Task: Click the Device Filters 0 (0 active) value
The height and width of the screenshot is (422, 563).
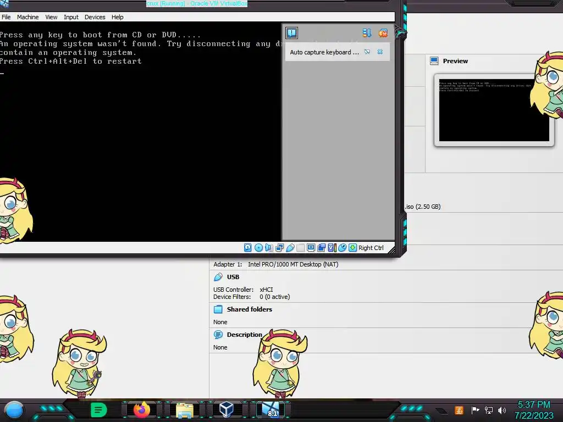Action: click(x=275, y=297)
